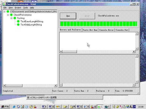Click the folder taskbar button labeled b.
The width and height of the screenshot is (146, 109).
click(66, 107)
